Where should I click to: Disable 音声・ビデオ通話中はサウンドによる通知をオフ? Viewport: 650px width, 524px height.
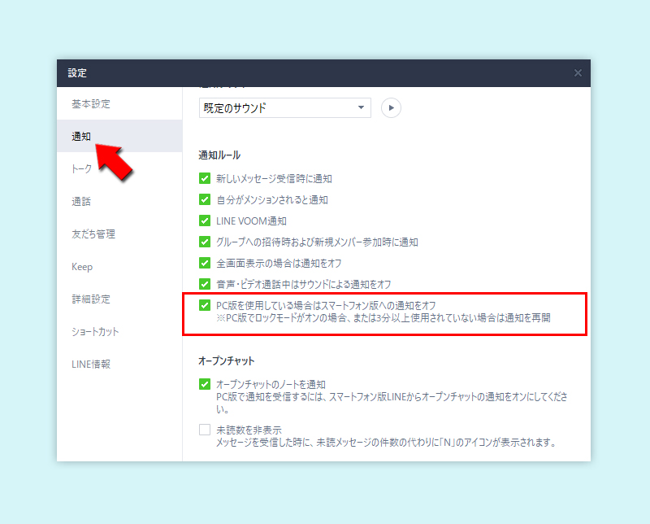(204, 285)
